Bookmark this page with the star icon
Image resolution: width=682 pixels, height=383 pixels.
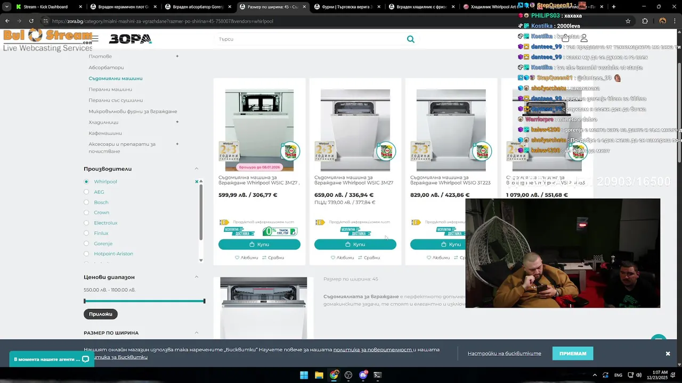coord(628,21)
